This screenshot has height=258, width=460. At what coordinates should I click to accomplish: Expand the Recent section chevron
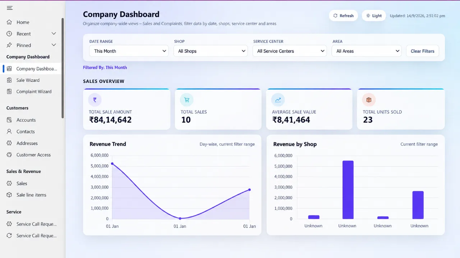click(54, 34)
